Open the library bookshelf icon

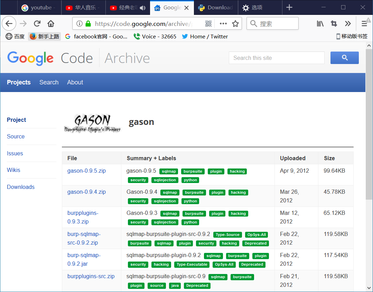coord(320,24)
